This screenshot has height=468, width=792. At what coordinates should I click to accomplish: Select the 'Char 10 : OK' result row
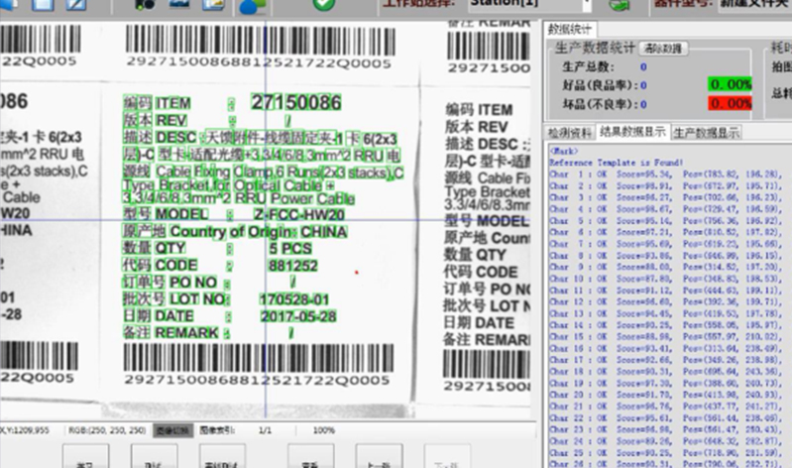click(666, 279)
